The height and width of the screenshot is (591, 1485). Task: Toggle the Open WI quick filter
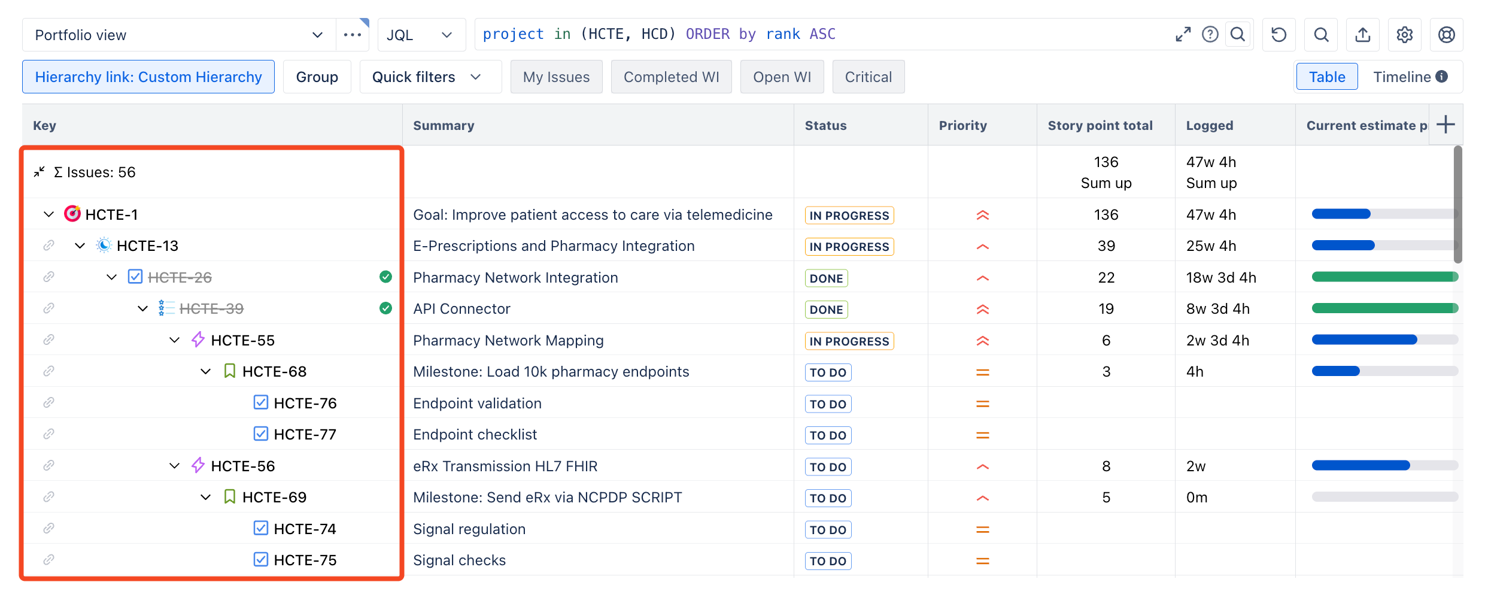click(782, 77)
